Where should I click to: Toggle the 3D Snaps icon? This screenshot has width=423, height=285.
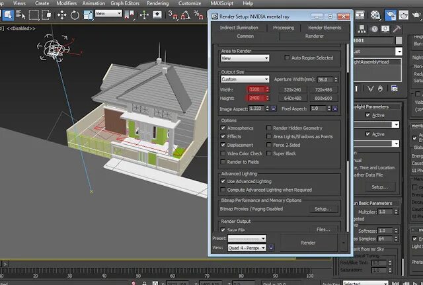pyautogui.click(x=173, y=15)
